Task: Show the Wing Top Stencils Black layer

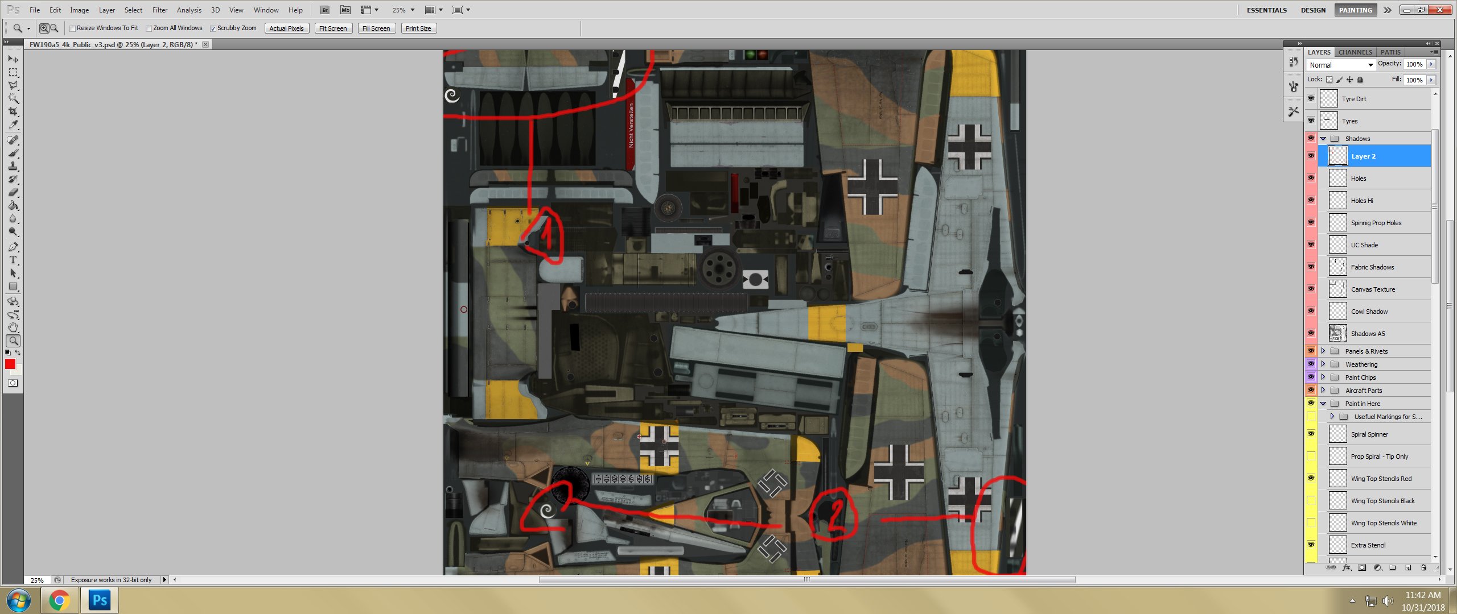Action: tap(1311, 500)
